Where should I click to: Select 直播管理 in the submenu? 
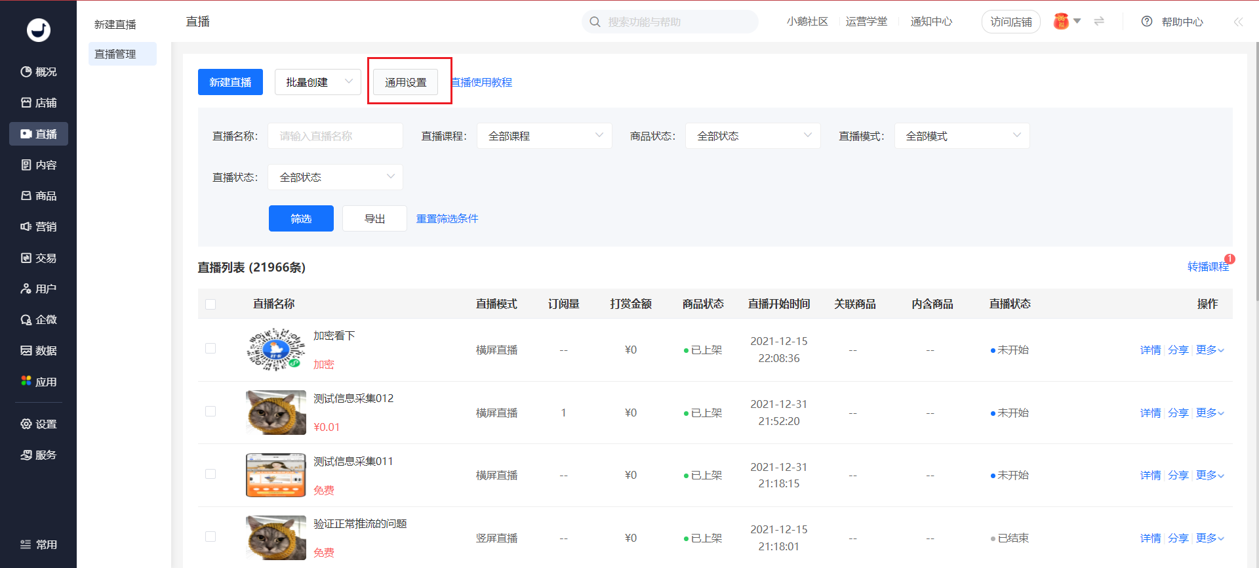[123, 54]
